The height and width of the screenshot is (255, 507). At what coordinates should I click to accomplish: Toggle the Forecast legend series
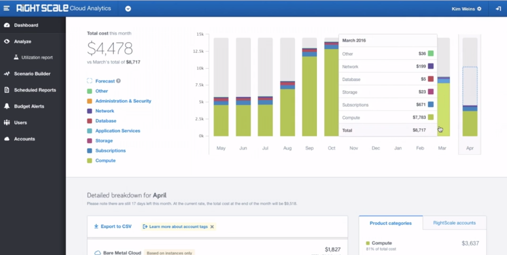105,81
